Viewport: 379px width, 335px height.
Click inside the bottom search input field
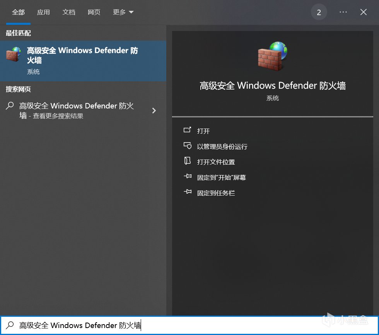[x=189, y=325]
